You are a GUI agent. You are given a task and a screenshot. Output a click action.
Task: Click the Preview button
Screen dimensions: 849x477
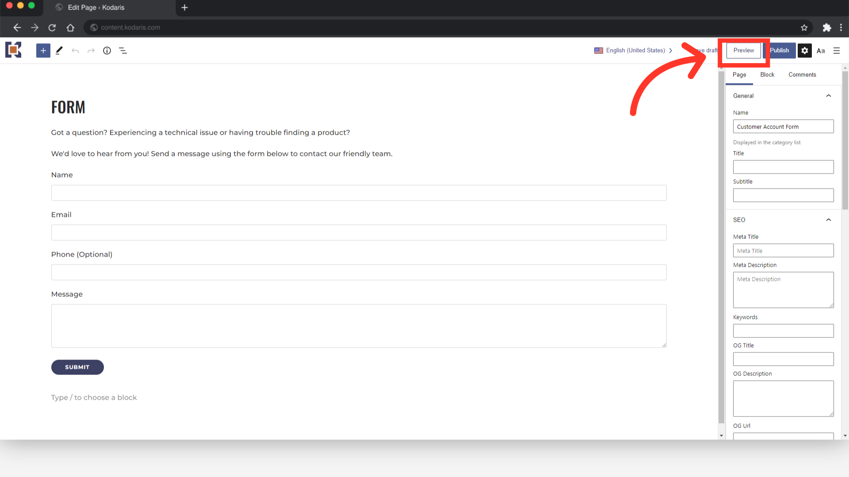(744, 50)
